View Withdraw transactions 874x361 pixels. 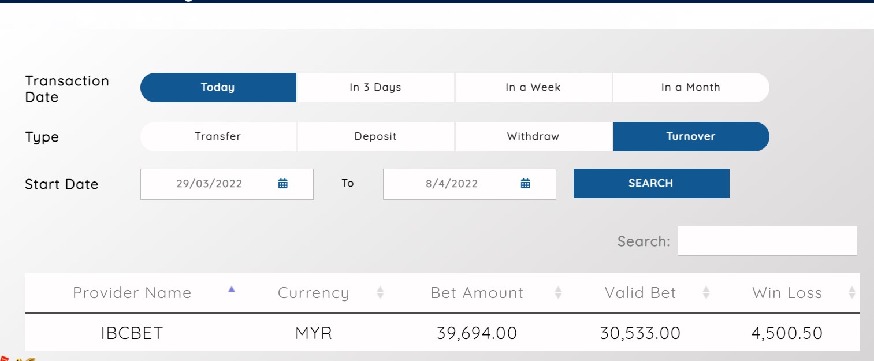[533, 137]
